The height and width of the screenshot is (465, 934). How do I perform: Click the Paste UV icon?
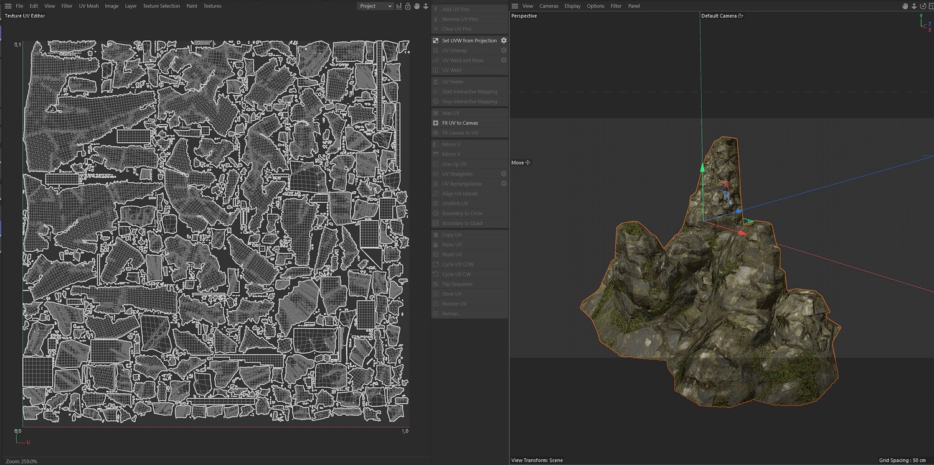pos(436,245)
